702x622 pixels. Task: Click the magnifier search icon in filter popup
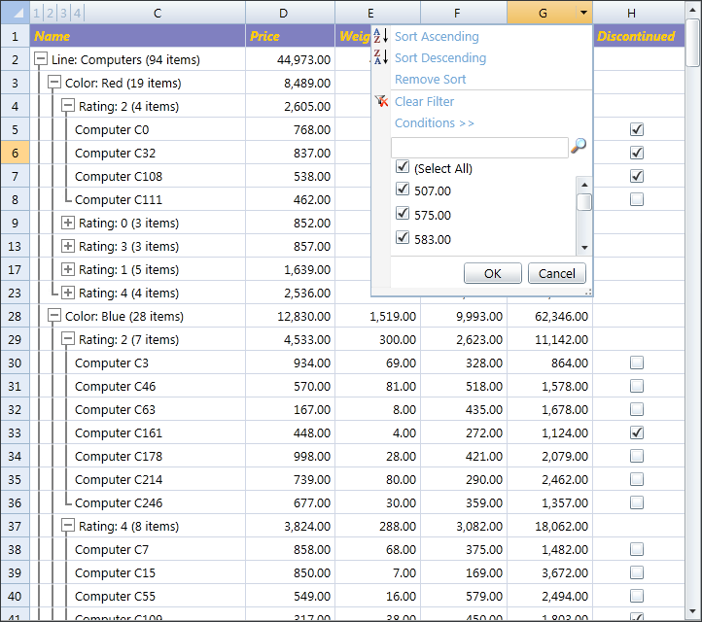point(579,145)
